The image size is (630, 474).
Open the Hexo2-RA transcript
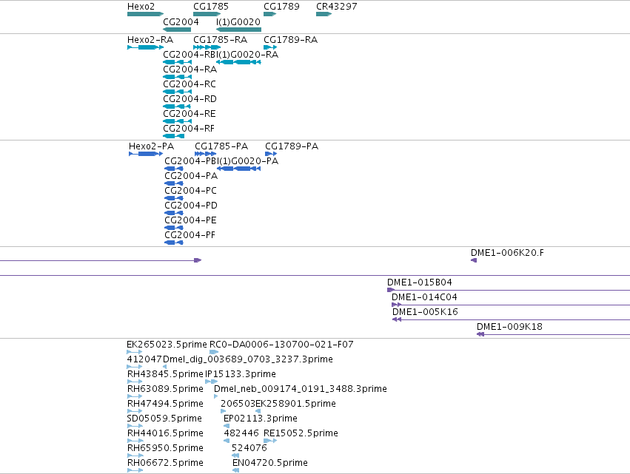click(x=145, y=47)
